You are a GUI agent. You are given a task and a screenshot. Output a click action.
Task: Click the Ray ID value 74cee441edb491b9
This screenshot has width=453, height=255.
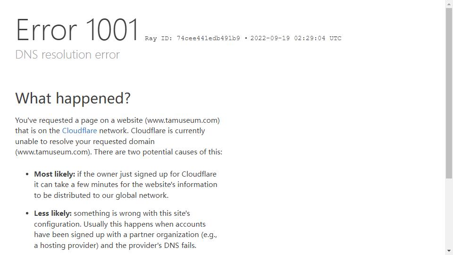(208, 38)
